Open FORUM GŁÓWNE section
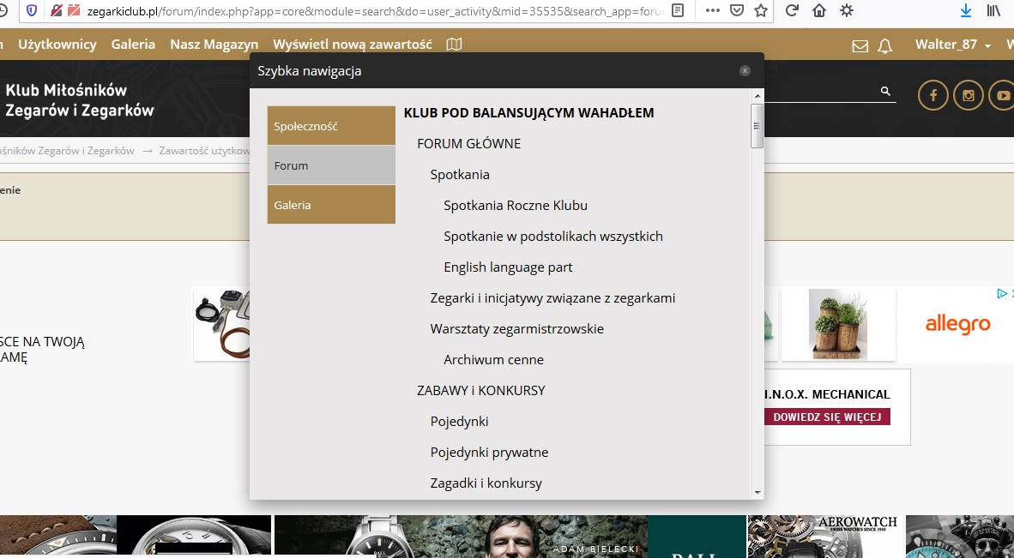The image size is (1014, 558). tap(469, 143)
